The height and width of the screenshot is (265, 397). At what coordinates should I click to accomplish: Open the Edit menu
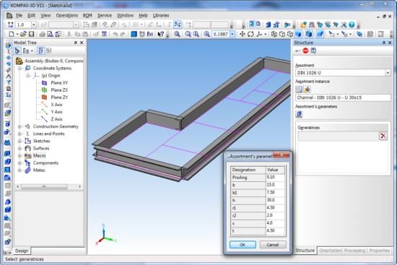point(31,15)
